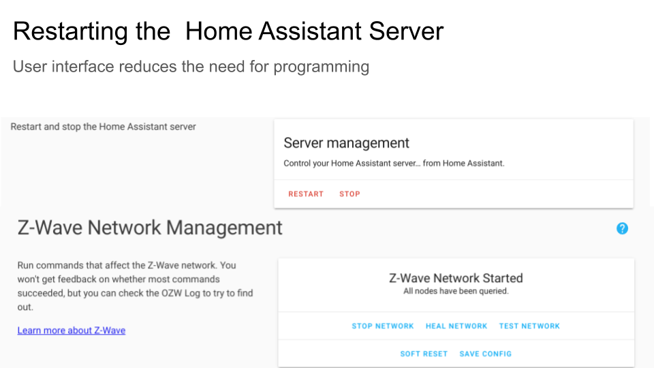Click STOP NETWORK button
The height and width of the screenshot is (368, 654).
pyautogui.click(x=382, y=326)
